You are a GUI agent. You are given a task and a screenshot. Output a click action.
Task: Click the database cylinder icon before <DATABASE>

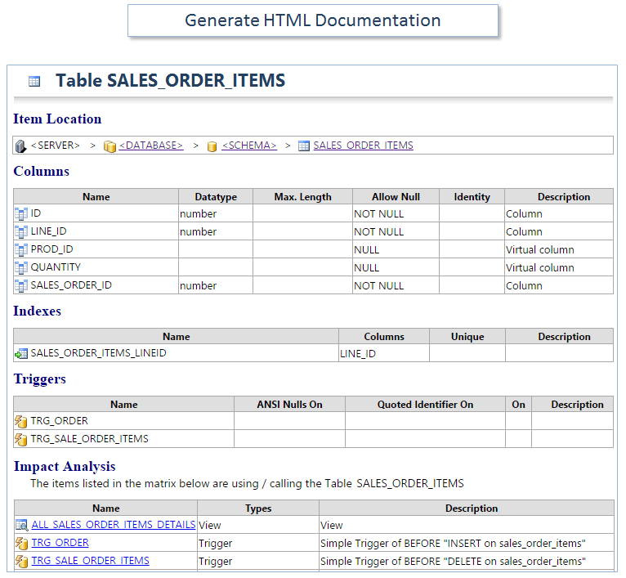tap(110, 146)
